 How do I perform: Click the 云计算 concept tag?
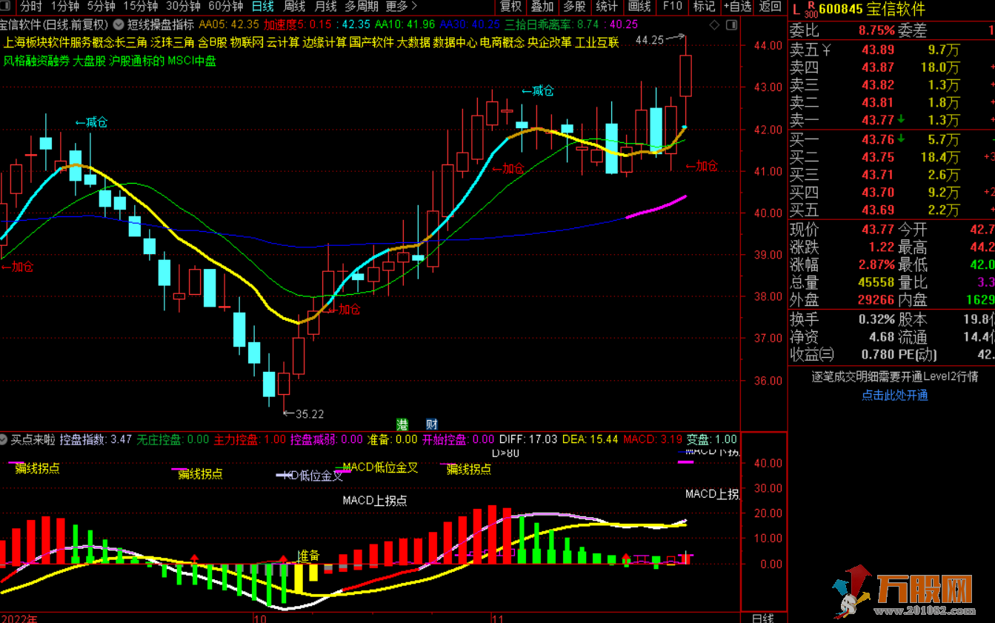tap(282, 42)
